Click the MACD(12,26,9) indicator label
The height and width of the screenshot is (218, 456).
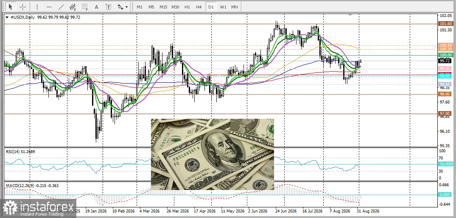(x=32, y=185)
